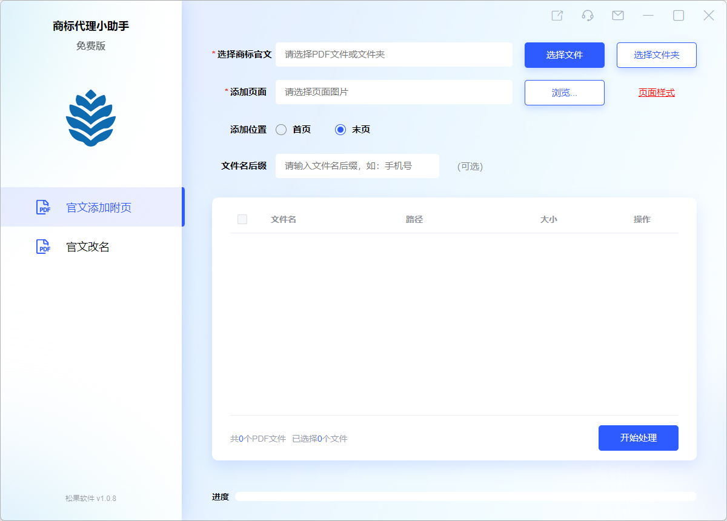Click the 文件名后缀 suffix input field
The width and height of the screenshot is (727, 521).
[357, 165]
